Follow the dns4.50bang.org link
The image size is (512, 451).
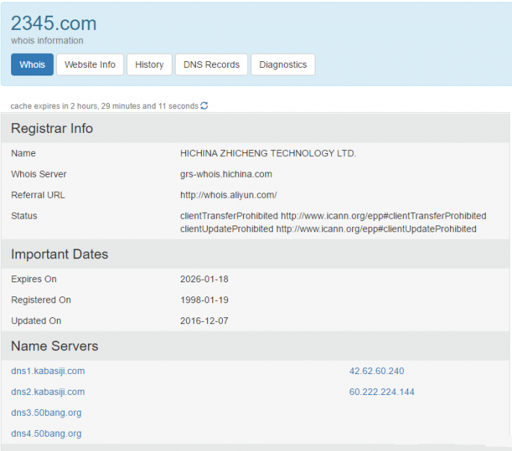pos(46,434)
